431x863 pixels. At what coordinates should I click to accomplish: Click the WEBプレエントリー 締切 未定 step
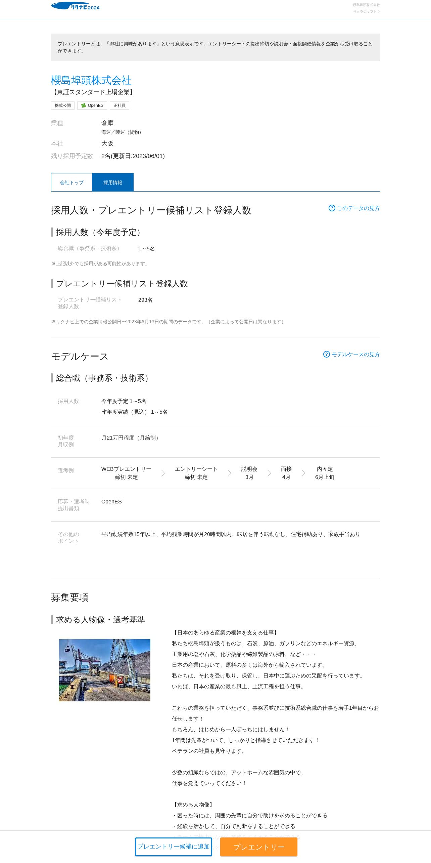[x=126, y=473]
